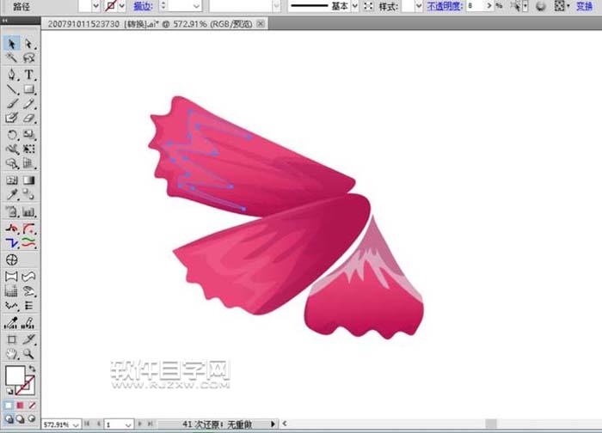
Task: Activate the Zoom magnifier tool
Action: coord(28,353)
